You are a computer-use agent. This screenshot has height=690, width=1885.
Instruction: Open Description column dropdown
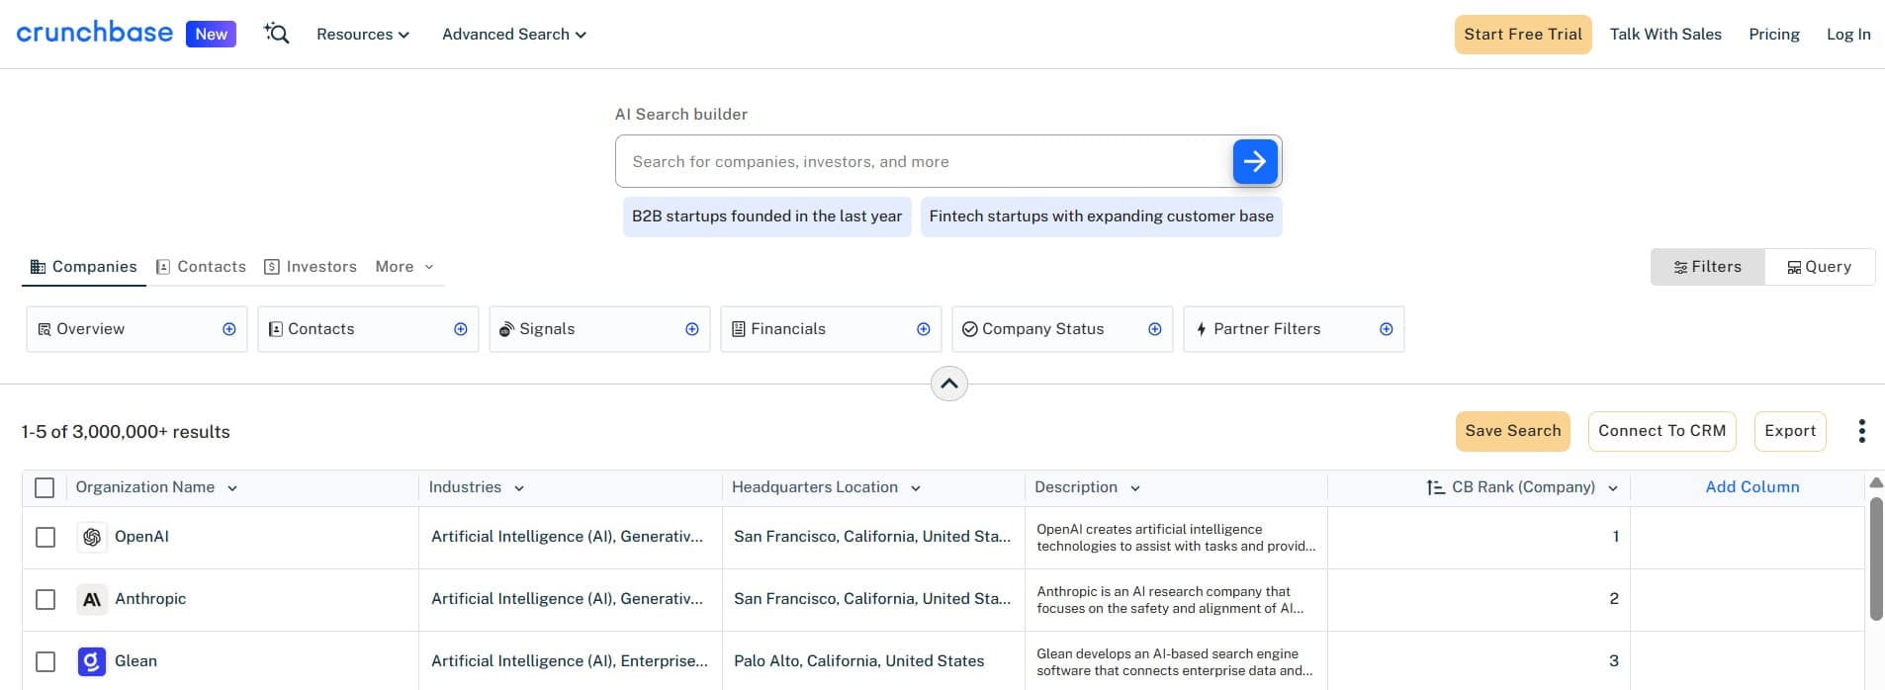point(1135,487)
